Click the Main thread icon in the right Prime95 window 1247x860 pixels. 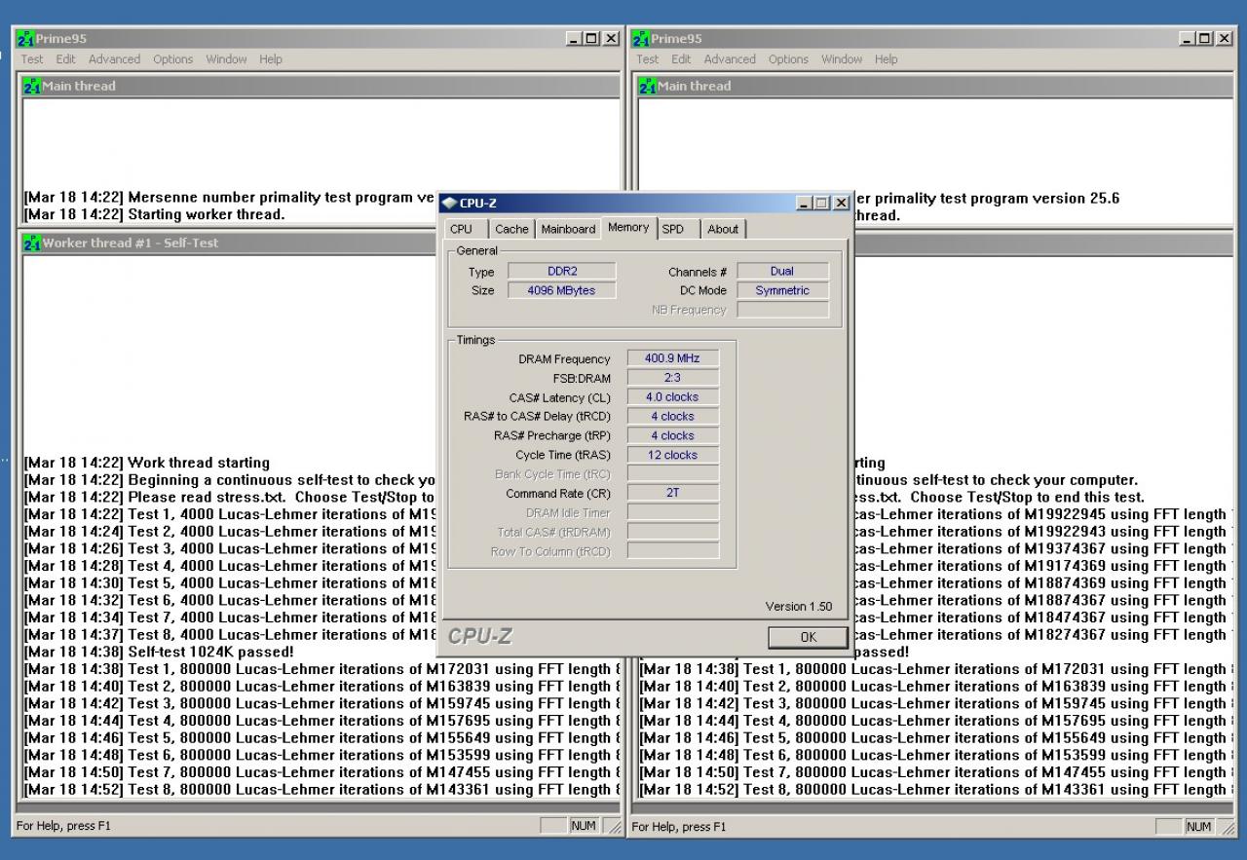647,87
